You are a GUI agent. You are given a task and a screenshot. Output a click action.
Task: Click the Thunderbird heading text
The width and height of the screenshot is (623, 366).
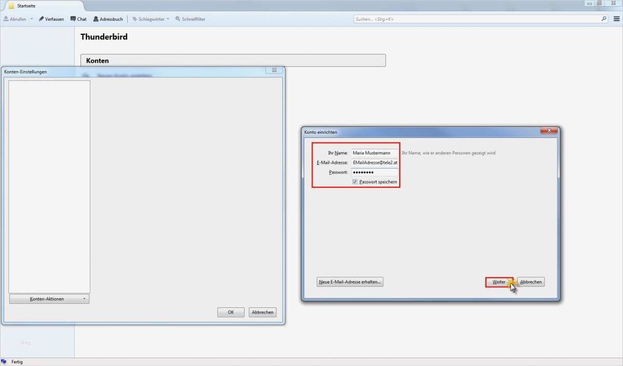tap(104, 37)
